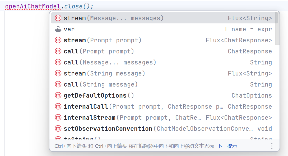Click method icon beside stream(Message... messages)
This screenshot has width=288, height=156.
(58, 18)
